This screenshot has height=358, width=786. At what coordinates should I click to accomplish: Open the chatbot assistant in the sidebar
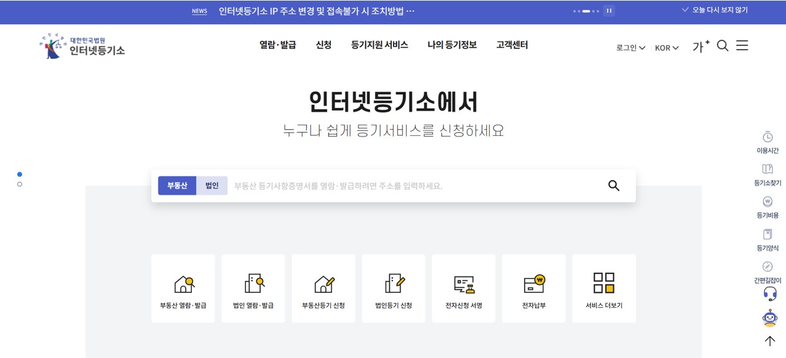(x=769, y=318)
